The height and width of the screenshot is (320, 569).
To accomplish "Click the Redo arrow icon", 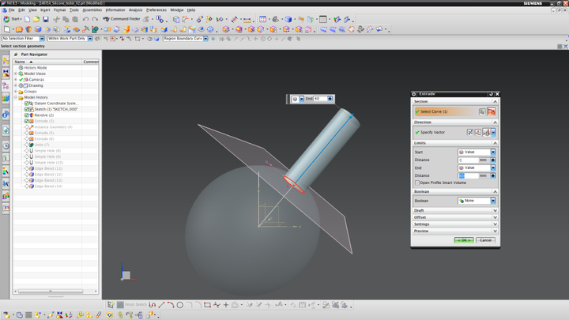I will pyautogui.click(x=95, y=19).
